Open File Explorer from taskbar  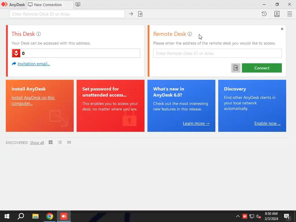click(x=35, y=216)
